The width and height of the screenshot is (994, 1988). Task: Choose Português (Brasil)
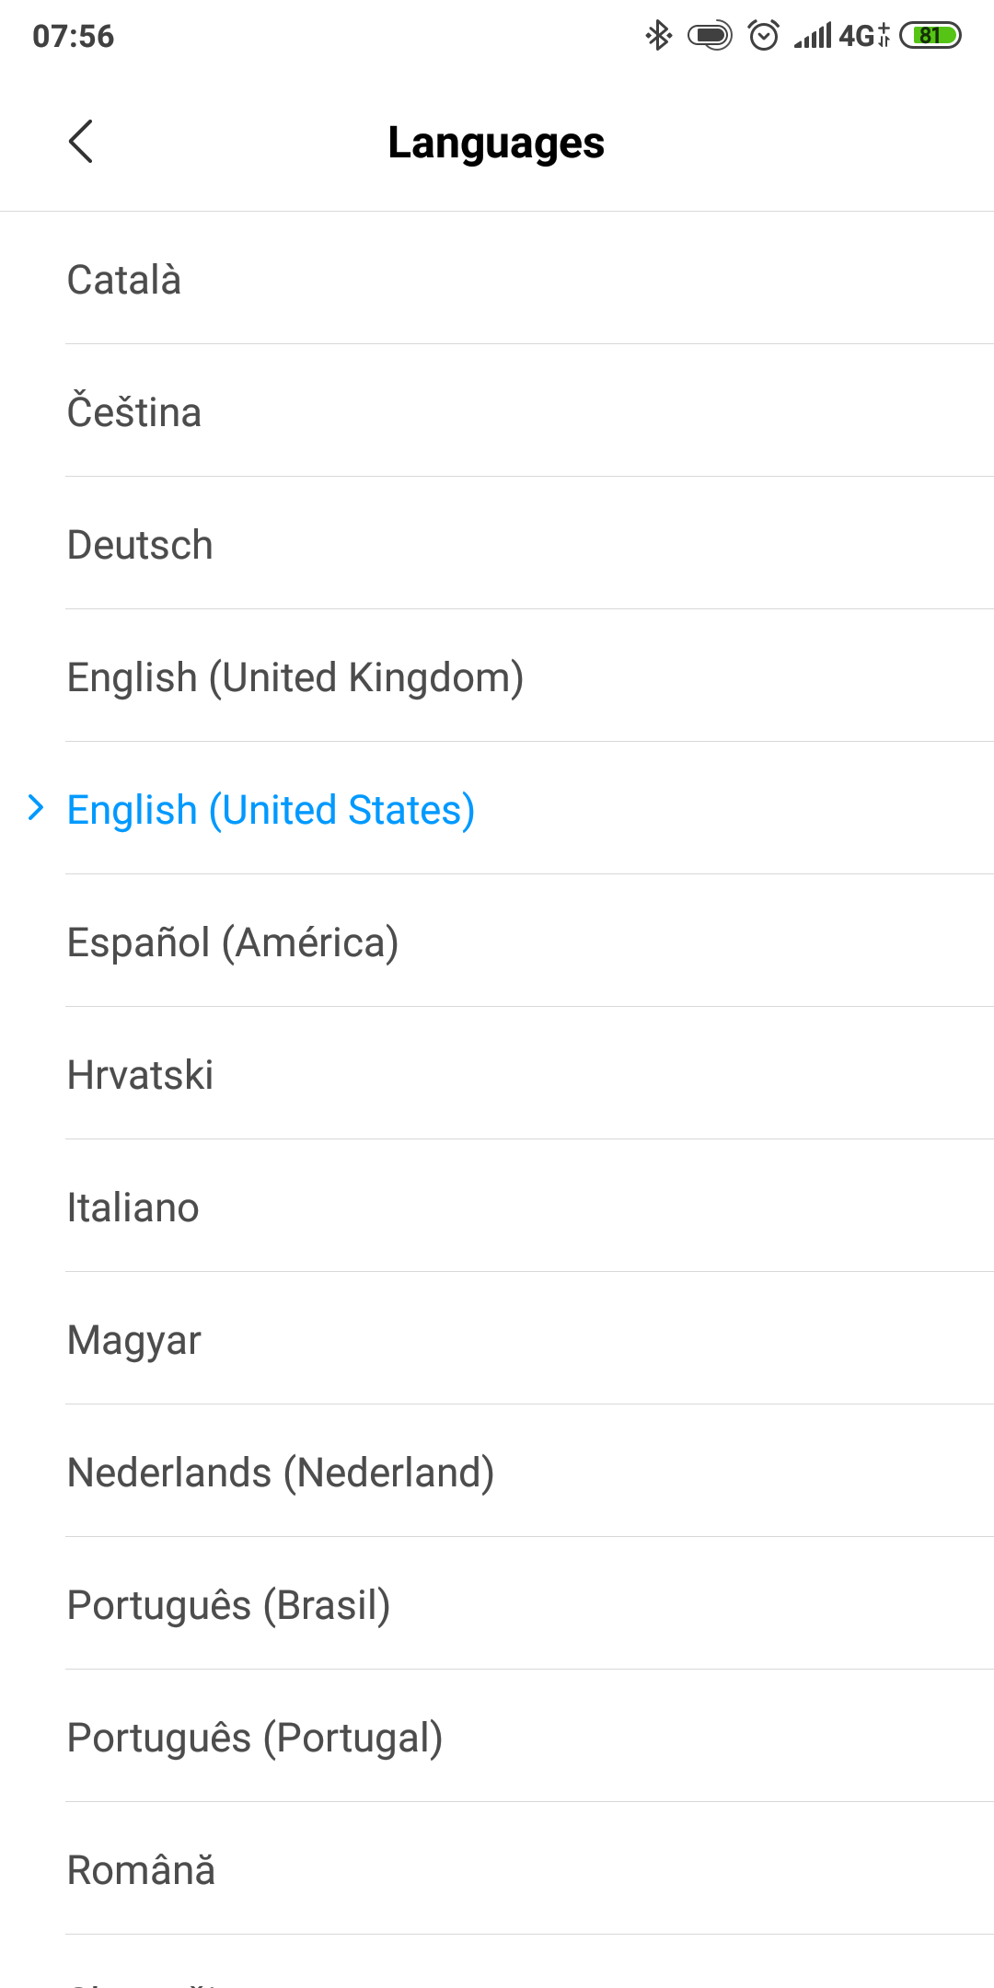tap(229, 1605)
